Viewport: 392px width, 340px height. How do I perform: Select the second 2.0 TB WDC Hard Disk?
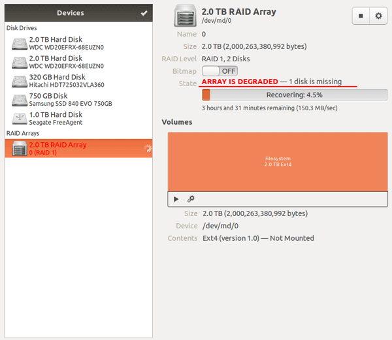(78, 62)
